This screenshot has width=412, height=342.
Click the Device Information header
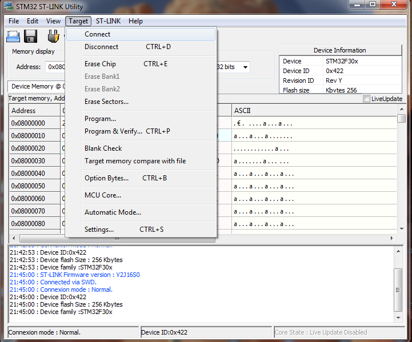pyautogui.click(x=340, y=50)
